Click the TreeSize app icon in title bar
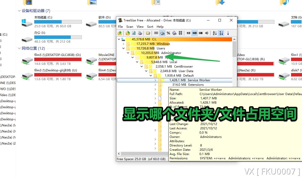This screenshot has height=178, width=302. point(120,20)
